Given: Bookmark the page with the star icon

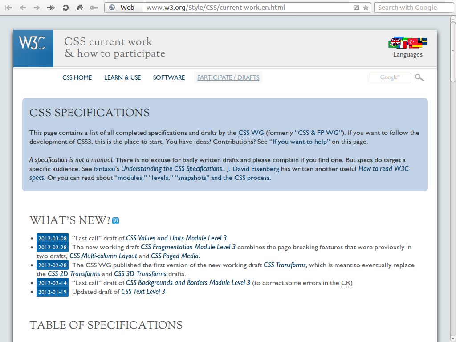Looking at the screenshot, I should pos(366,8).
